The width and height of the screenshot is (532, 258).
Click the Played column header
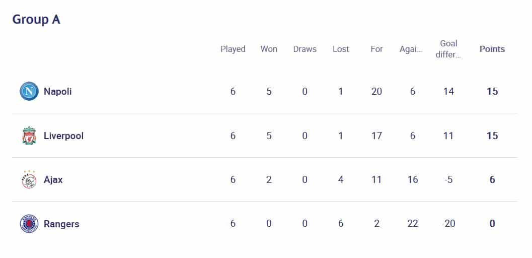point(233,49)
